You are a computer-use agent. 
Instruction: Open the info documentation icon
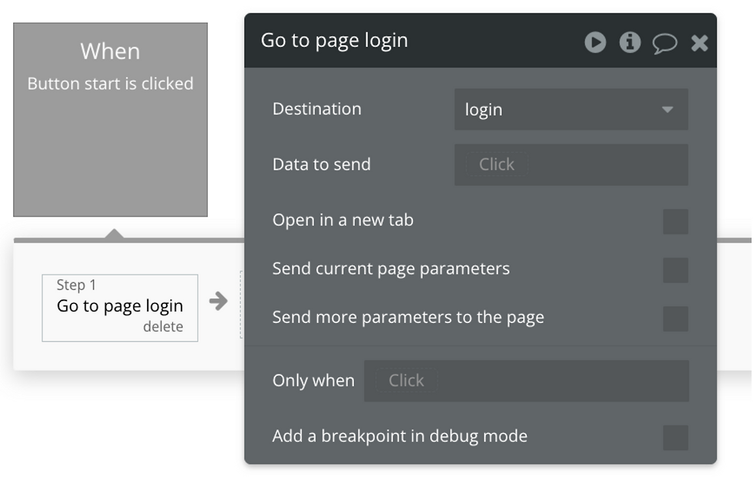(x=630, y=43)
